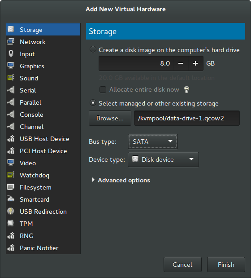Choose the Input label

point(27,54)
